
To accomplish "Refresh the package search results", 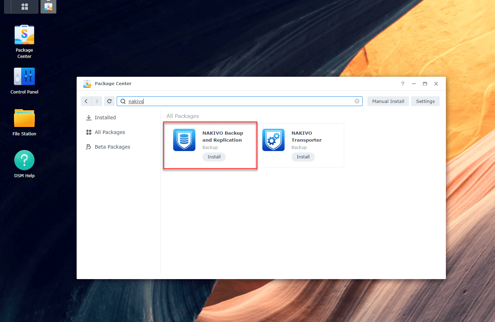I will click(109, 101).
